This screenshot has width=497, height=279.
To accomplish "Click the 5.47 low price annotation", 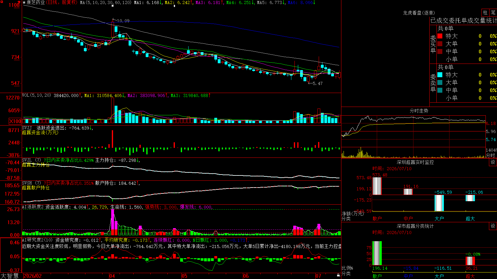I will tap(317, 83).
